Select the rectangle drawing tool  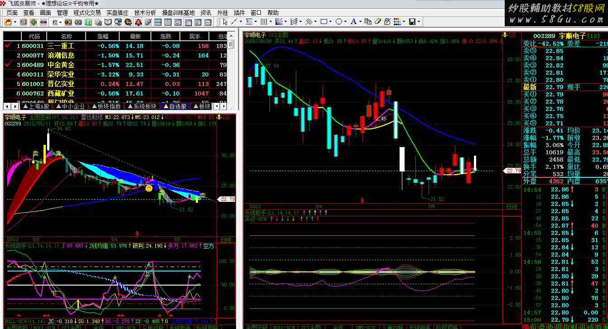pyautogui.click(x=324, y=22)
